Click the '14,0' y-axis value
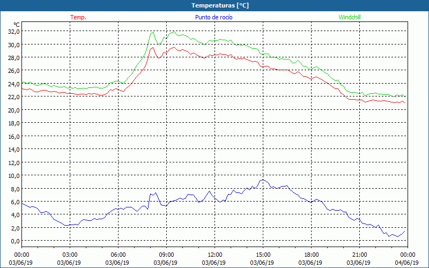The height and width of the screenshot is (268, 429). click(x=14, y=150)
